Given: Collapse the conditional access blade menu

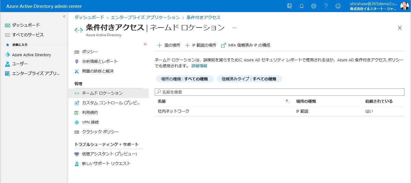Looking at the screenshot, I should point(145,44).
